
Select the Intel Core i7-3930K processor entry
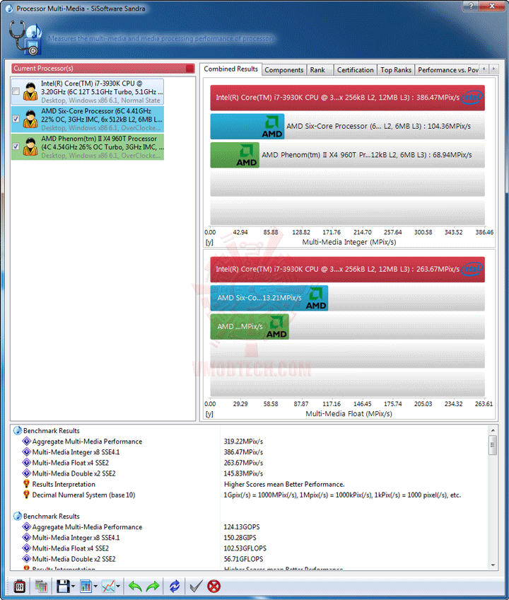pos(88,92)
